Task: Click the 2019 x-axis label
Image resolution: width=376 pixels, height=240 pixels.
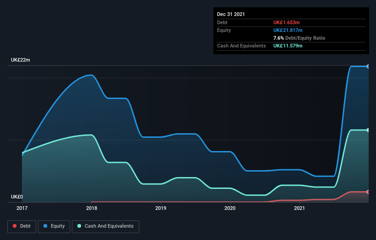Action: (x=161, y=208)
